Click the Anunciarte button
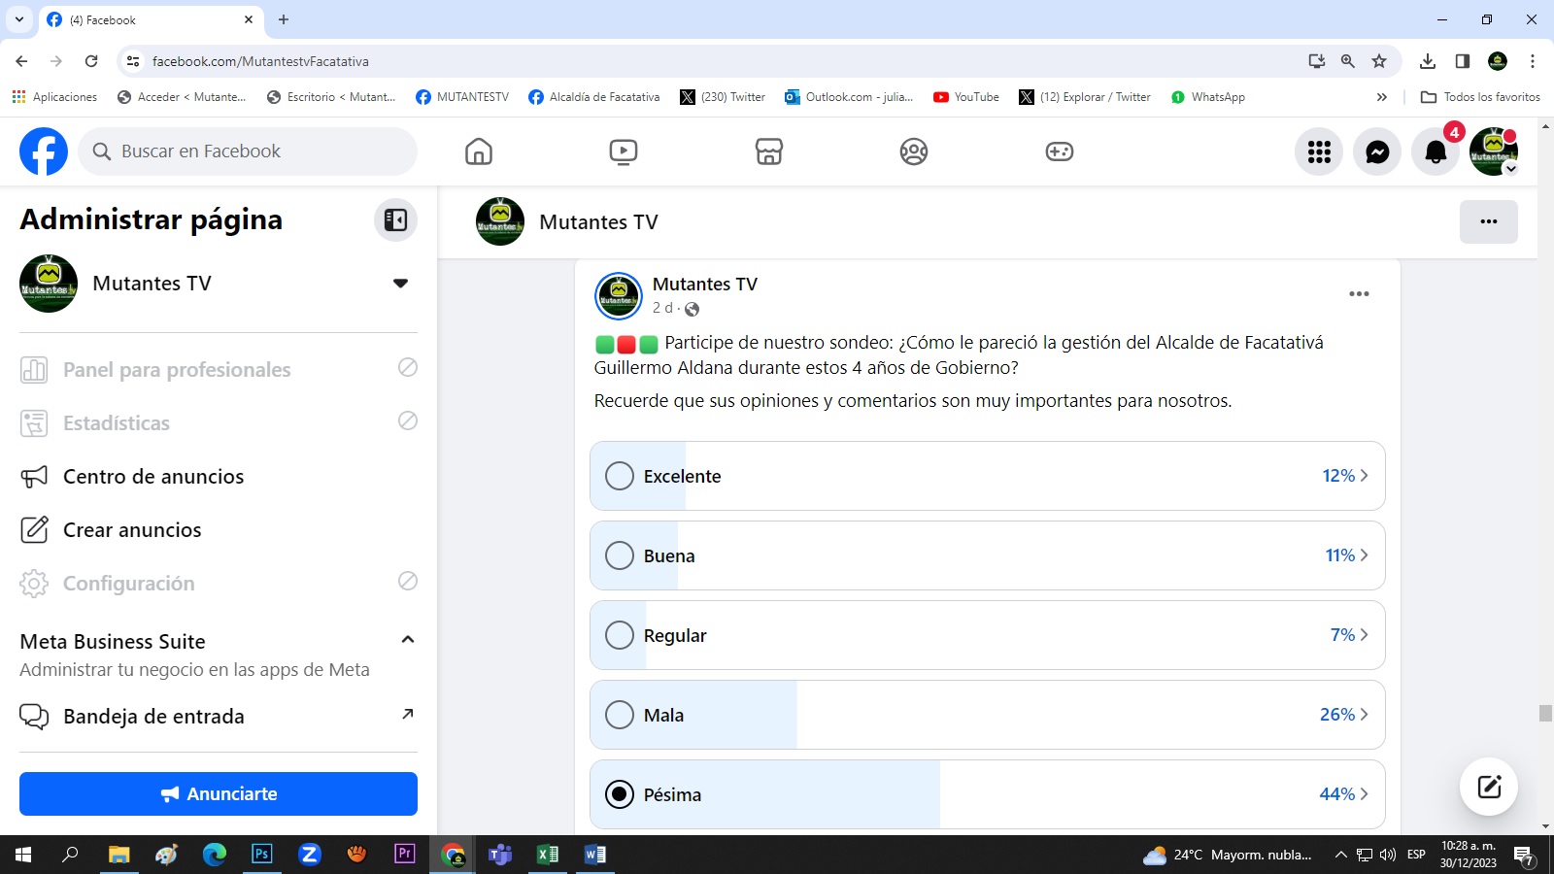Viewport: 1554px width, 874px height. click(219, 793)
